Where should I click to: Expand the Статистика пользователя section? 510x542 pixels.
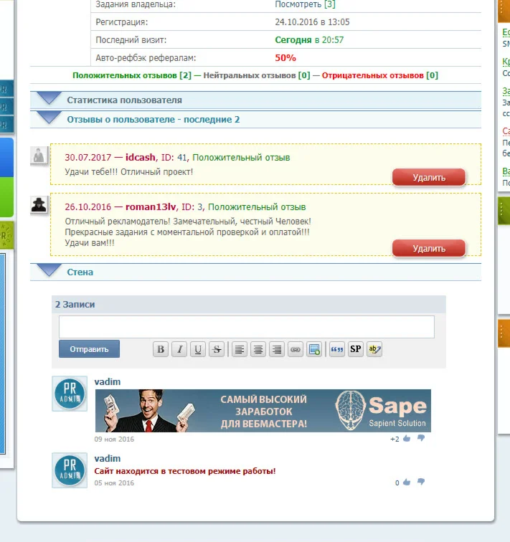[x=255, y=100]
